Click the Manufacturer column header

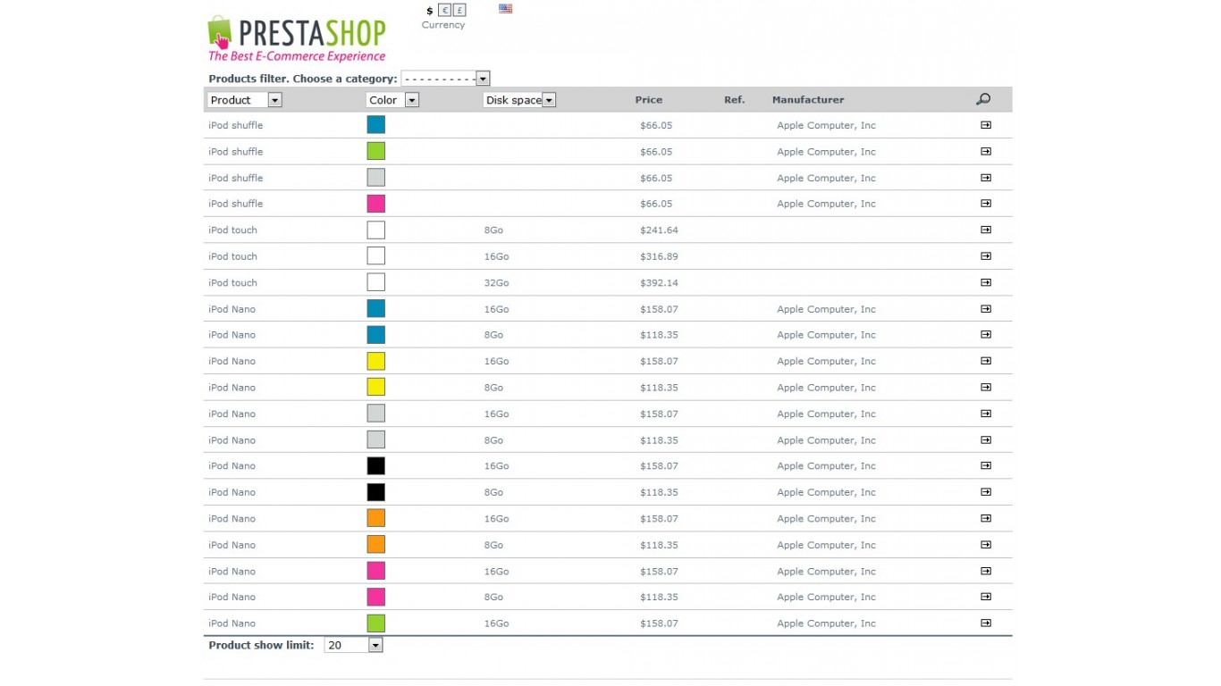coord(807,100)
